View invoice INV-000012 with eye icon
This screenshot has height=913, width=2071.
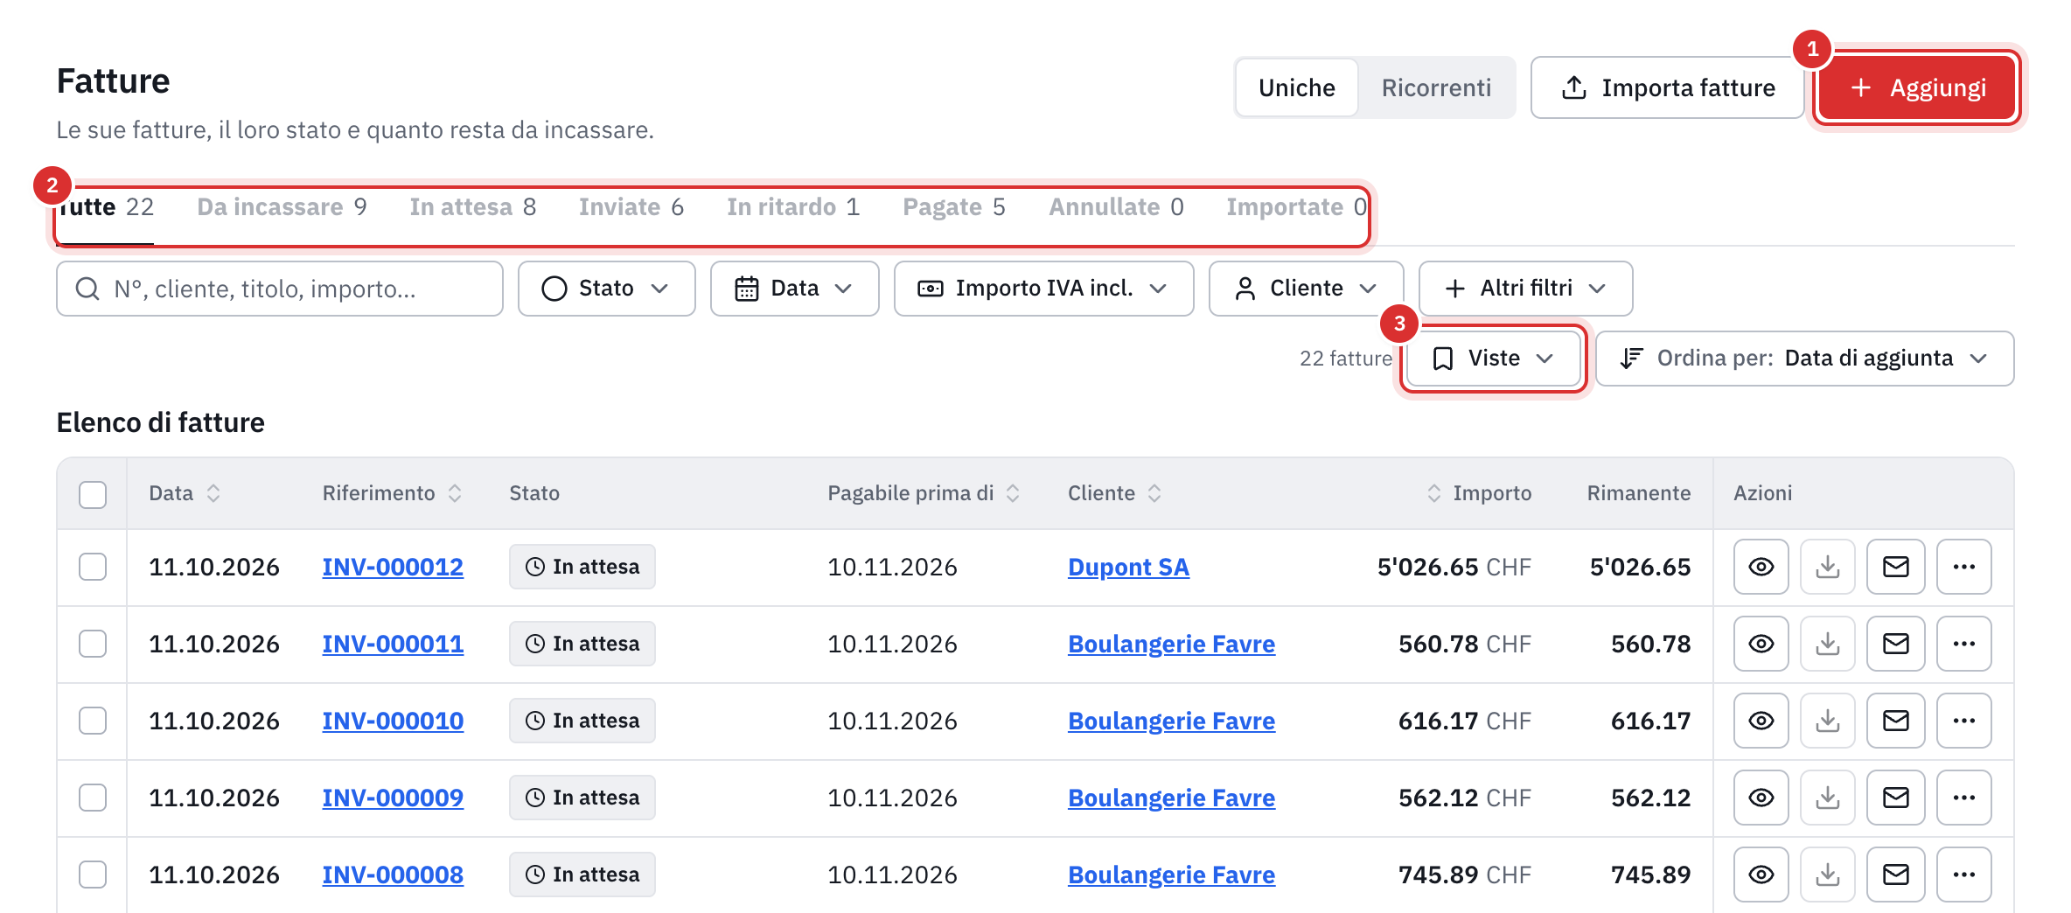pyautogui.click(x=1761, y=567)
